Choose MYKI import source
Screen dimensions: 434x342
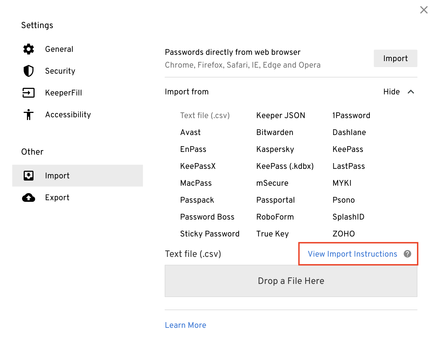(342, 183)
